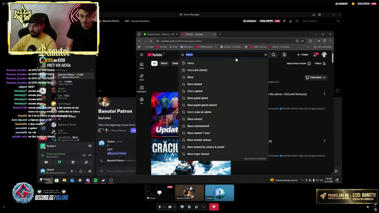Open Shorts in YouTube sidebar
Viewport: 379px width, 213px height.
pyautogui.click(x=142, y=77)
